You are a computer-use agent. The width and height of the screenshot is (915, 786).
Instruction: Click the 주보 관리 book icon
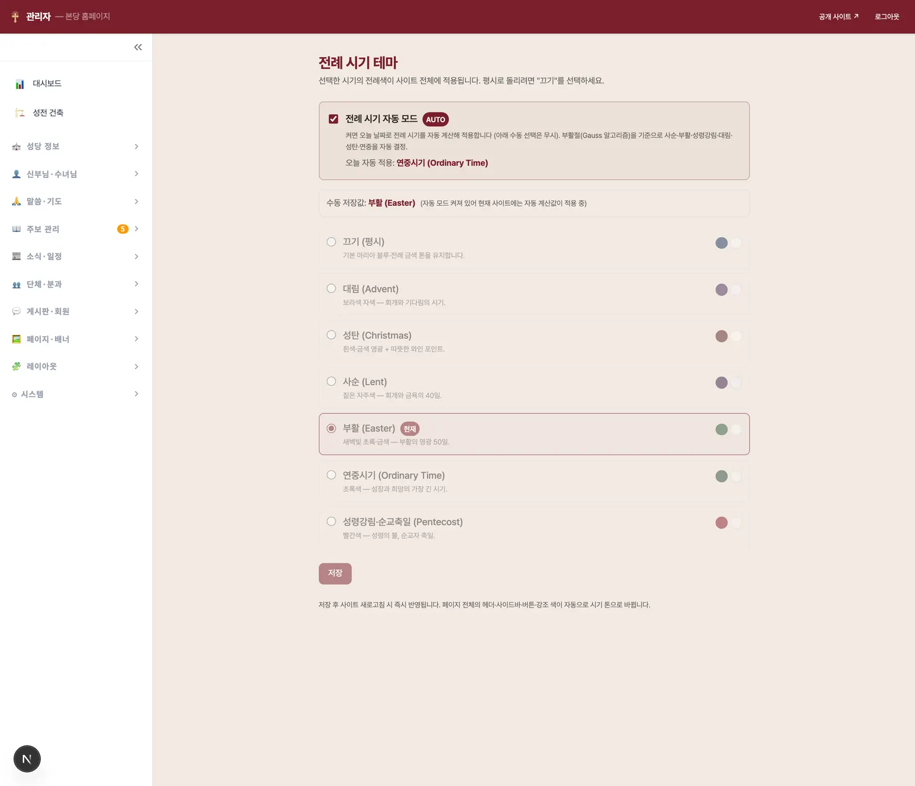pos(17,229)
